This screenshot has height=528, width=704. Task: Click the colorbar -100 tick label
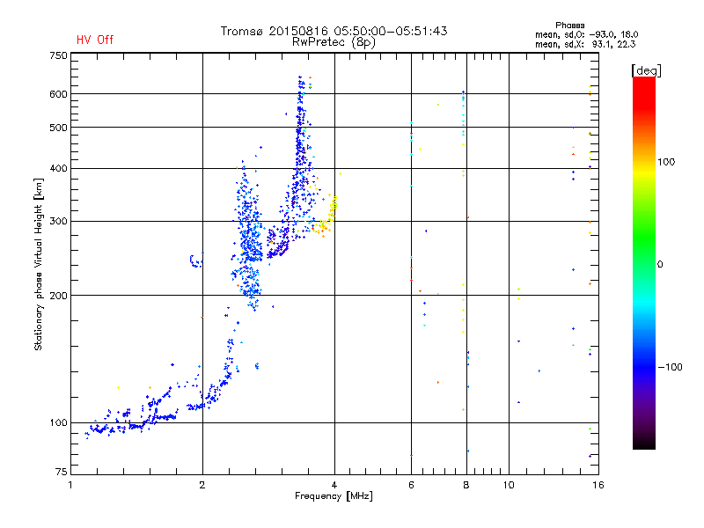[670, 367]
